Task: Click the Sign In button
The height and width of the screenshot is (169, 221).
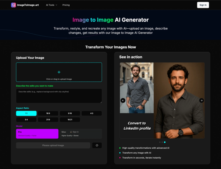Action: click(203, 5)
